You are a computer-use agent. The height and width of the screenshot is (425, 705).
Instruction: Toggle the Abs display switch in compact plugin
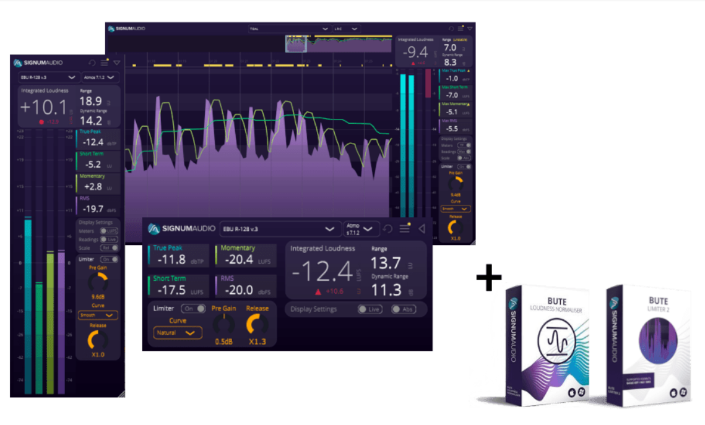tap(404, 309)
